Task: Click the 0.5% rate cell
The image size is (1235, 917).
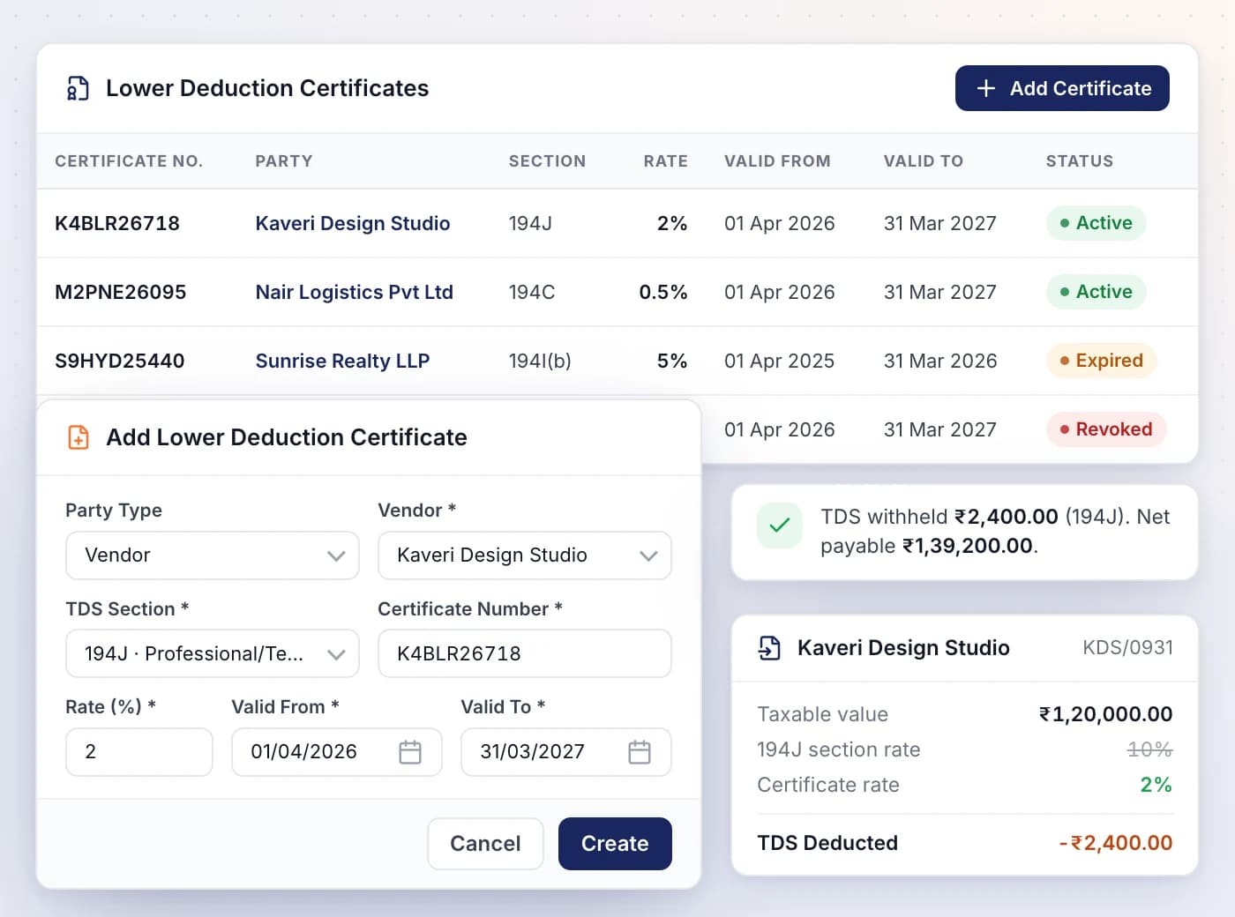Action: click(663, 292)
